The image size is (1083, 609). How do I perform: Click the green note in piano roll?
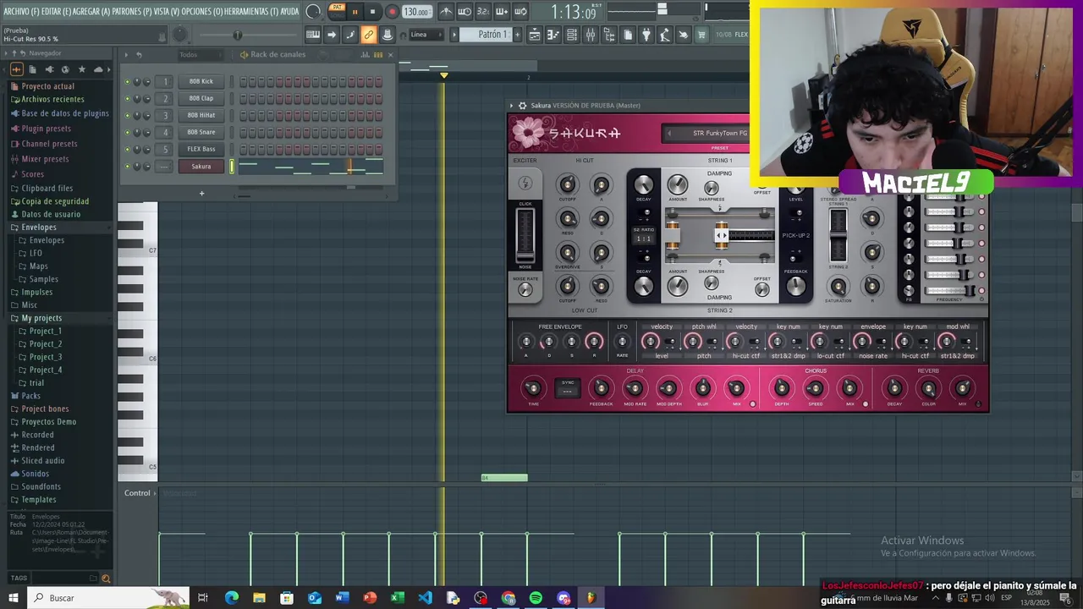point(504,478)
